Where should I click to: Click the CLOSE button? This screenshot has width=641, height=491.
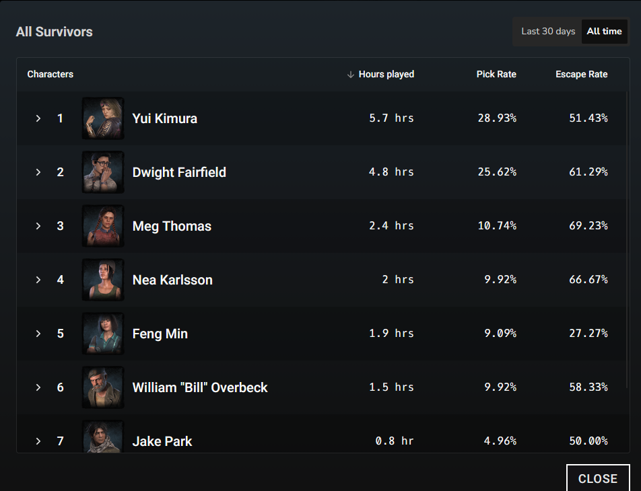tap(598, 478)
